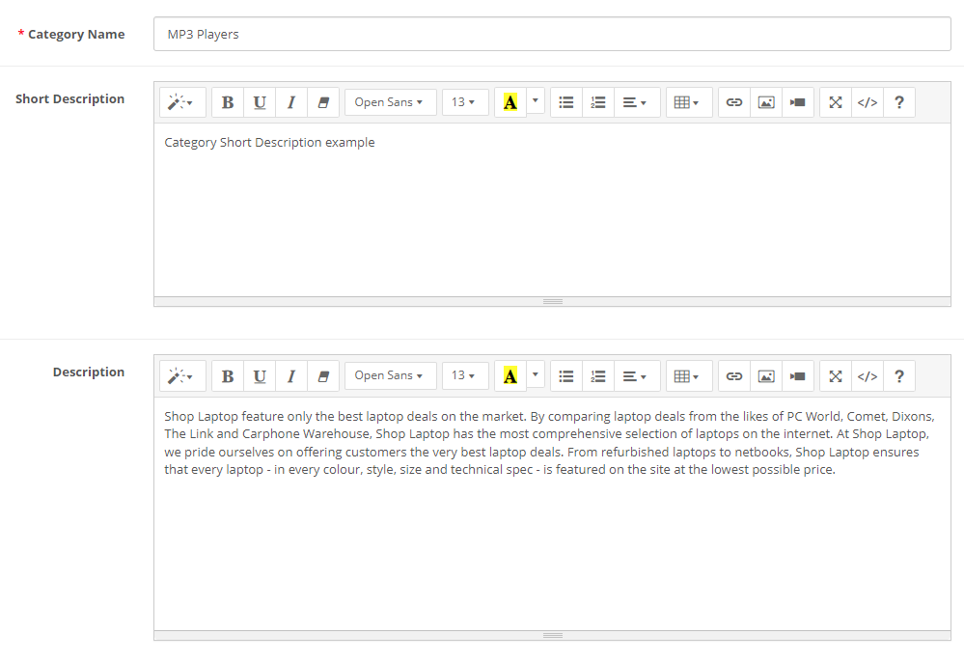Screen dimensions: 964x662
Task: Toggle code view in Description editor
Action: pos(868,375)
